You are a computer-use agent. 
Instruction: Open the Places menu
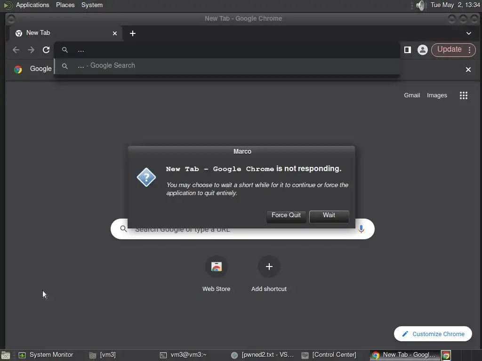(65, 5)
